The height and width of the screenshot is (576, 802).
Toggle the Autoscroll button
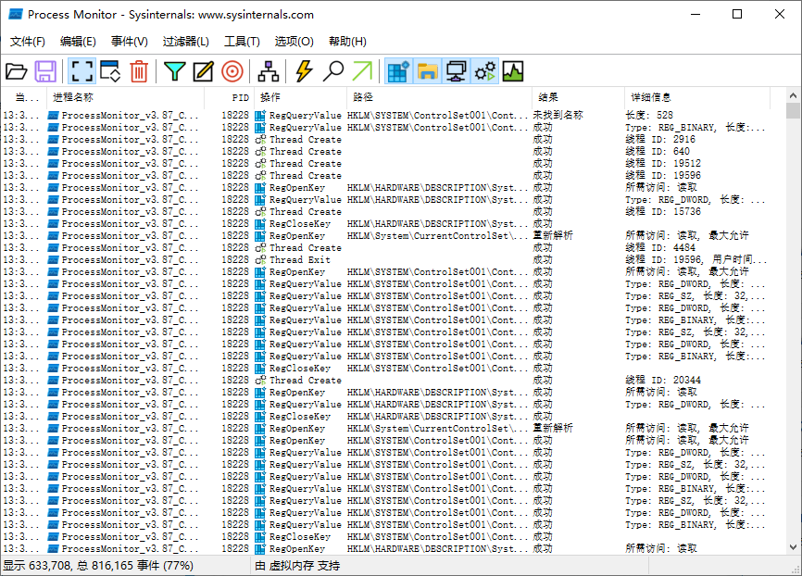click(x=110, y=71)
